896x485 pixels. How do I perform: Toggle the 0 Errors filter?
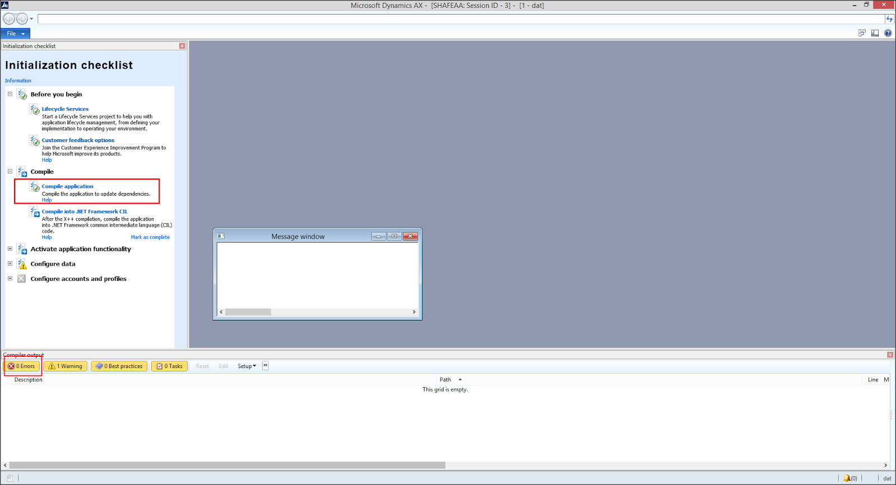pyautogui.click(x=22, y=366)
